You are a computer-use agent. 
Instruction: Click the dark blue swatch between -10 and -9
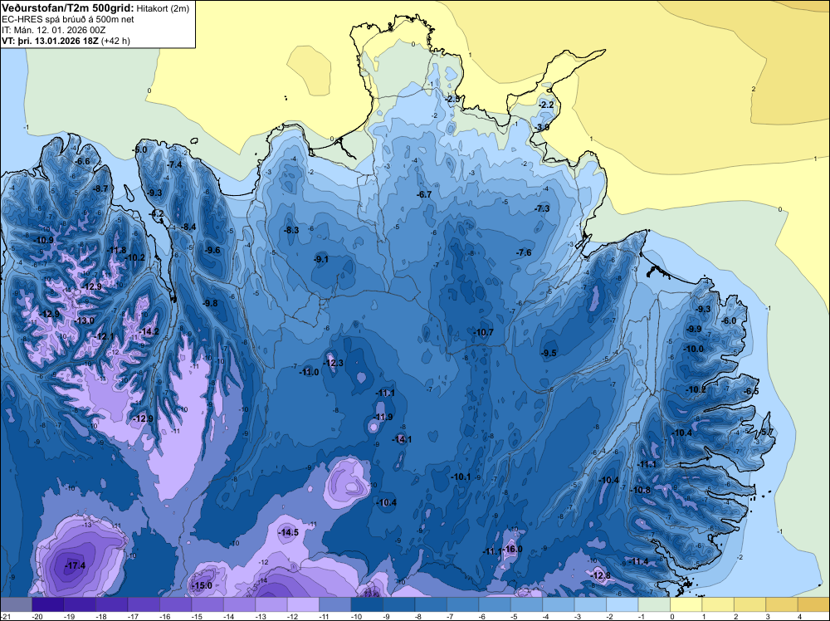click(x=368, y=604)
